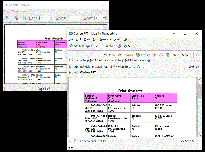Expand the attachments list chevron

tap(70, 141)
